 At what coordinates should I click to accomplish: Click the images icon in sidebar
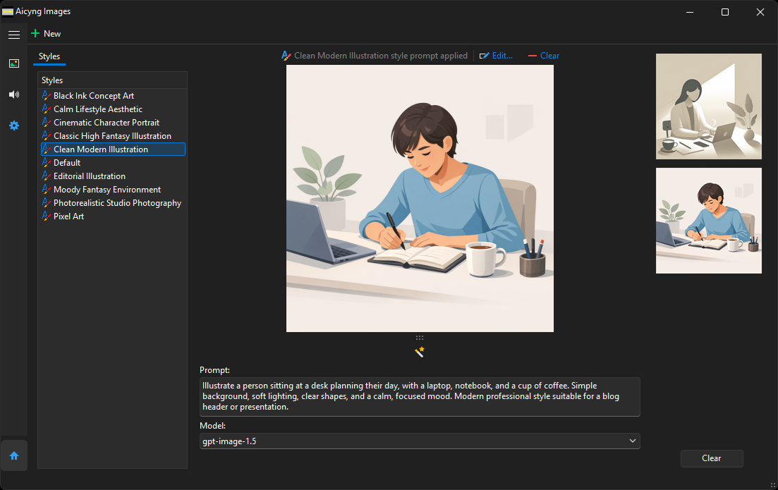[13, 63]
